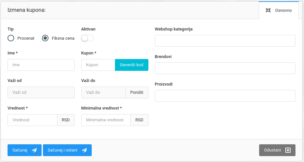The width and height of the screenshot is (304, 162).
Task: Click into the Kupon code field
Action: pyautogui.click(x=98, y=65)
